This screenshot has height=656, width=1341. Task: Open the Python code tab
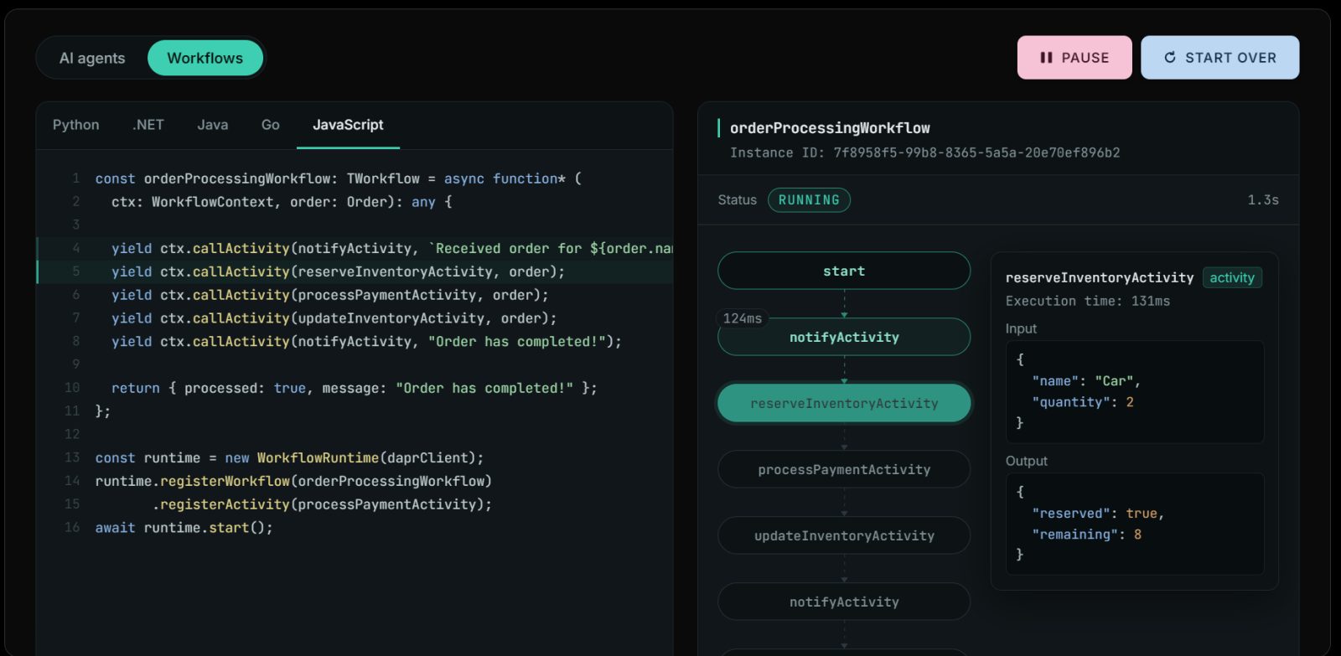(x=76, y=125)
